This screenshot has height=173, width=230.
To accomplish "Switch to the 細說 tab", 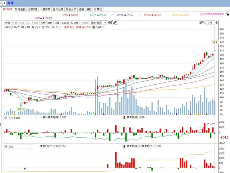I will (x=81, y=9).
